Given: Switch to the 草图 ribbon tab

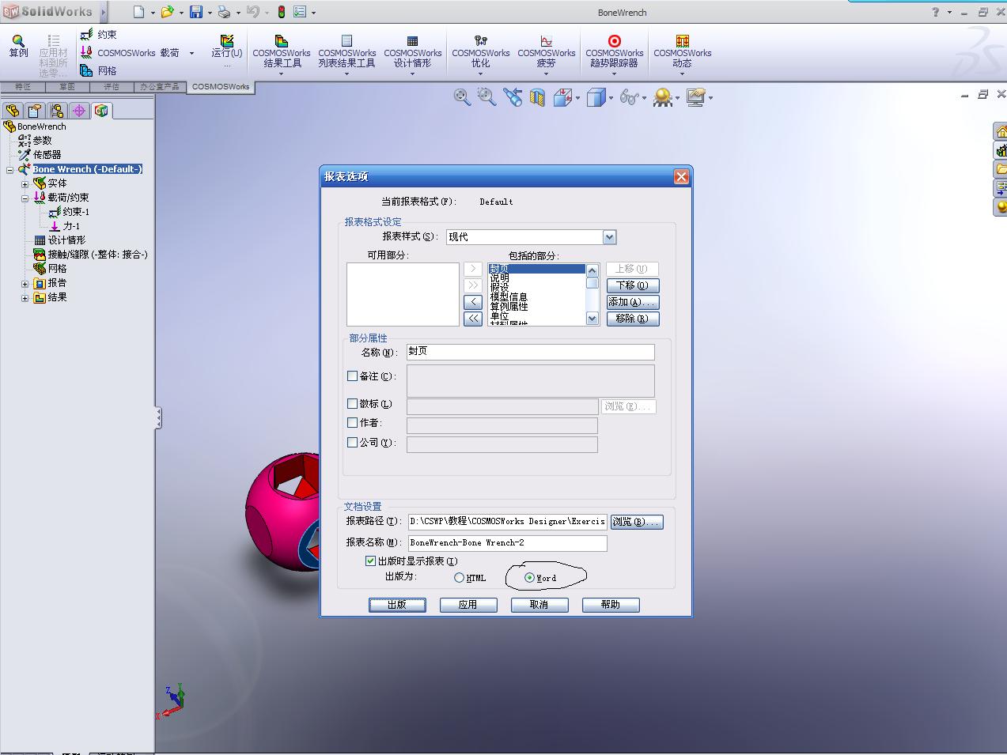Looking at the screenshot, I should (66, 87).
